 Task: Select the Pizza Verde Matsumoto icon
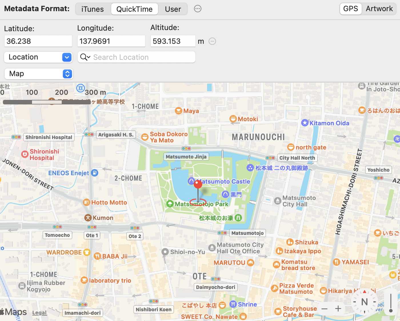pyautogui.click(x=275, y=288)
